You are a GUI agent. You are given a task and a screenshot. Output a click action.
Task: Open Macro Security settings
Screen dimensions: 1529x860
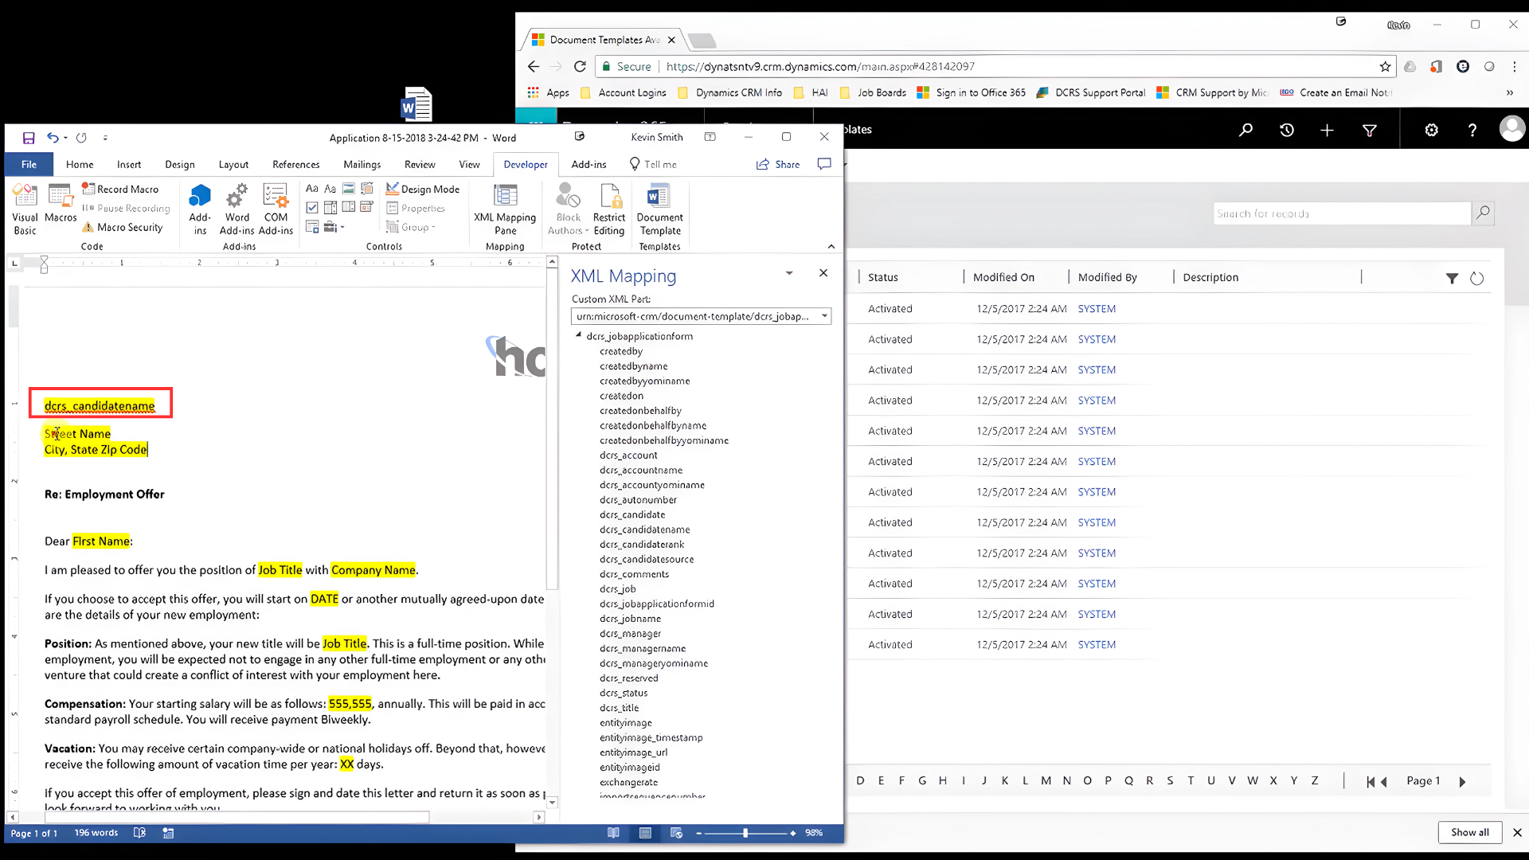[122, 227]
